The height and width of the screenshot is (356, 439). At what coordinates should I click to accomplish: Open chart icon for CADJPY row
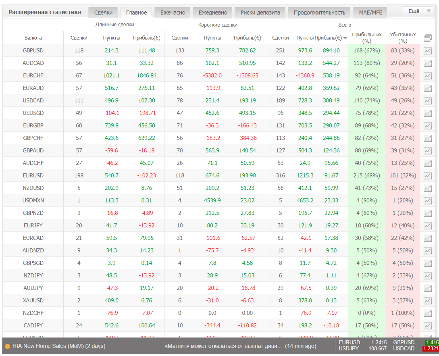pyautogui.click(x=427, y=325)
